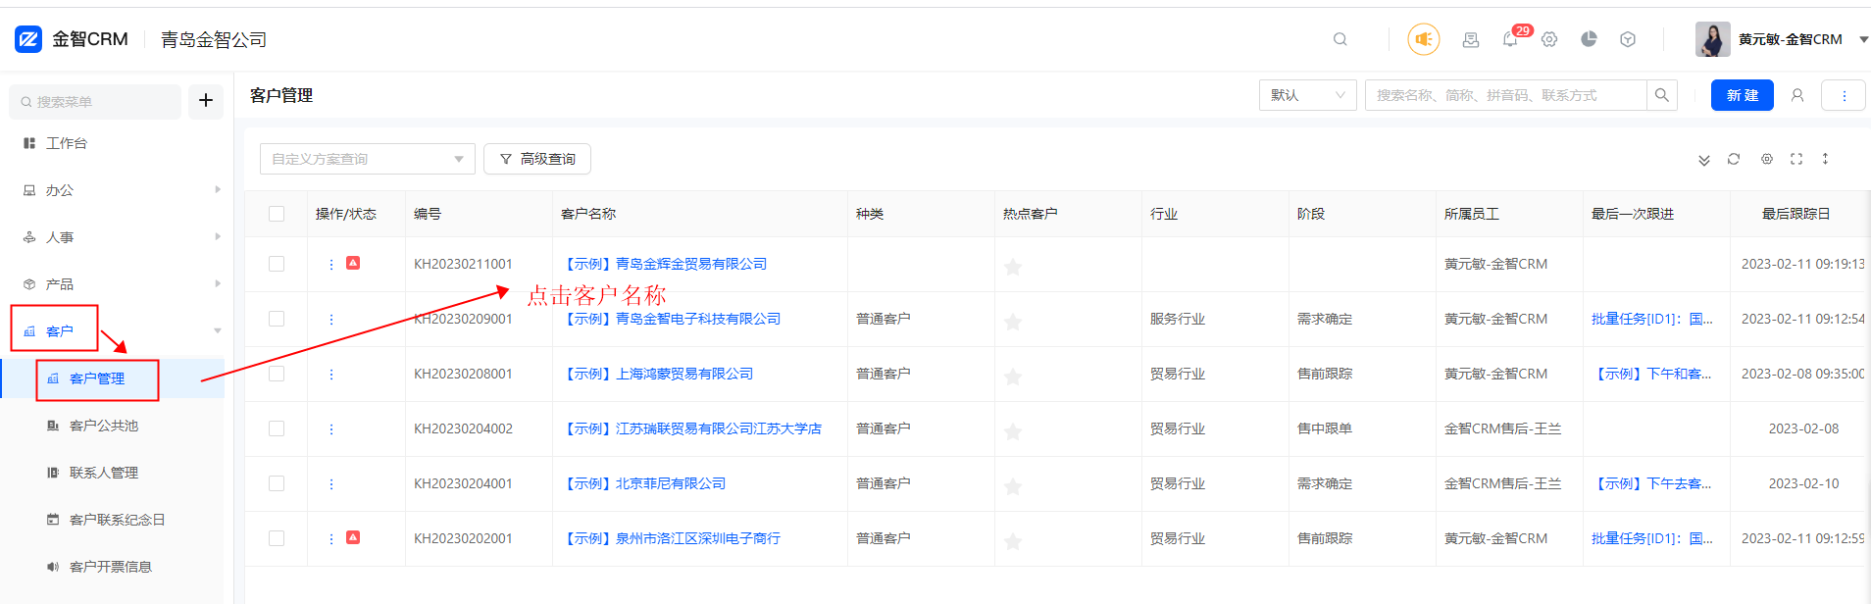This screenshot has width=1871, height=604.
Task: Expand the 办公 sidebar menu
Action: pos(112,190)
